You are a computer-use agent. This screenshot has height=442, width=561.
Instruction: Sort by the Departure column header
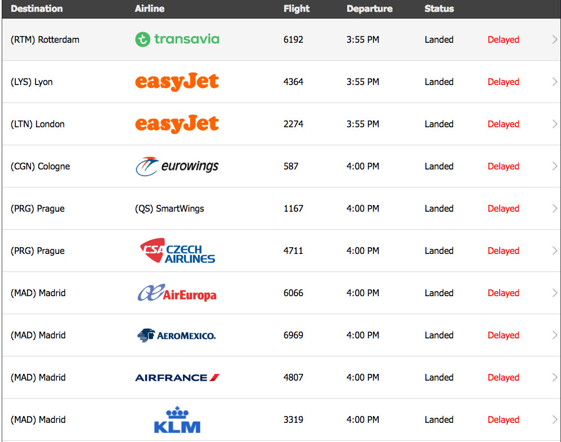[370, 8]
